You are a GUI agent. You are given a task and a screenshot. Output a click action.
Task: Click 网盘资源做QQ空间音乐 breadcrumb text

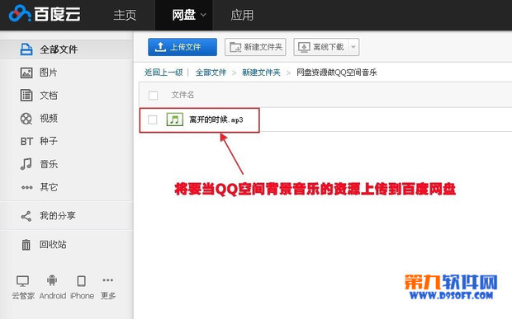click(337, 73)
